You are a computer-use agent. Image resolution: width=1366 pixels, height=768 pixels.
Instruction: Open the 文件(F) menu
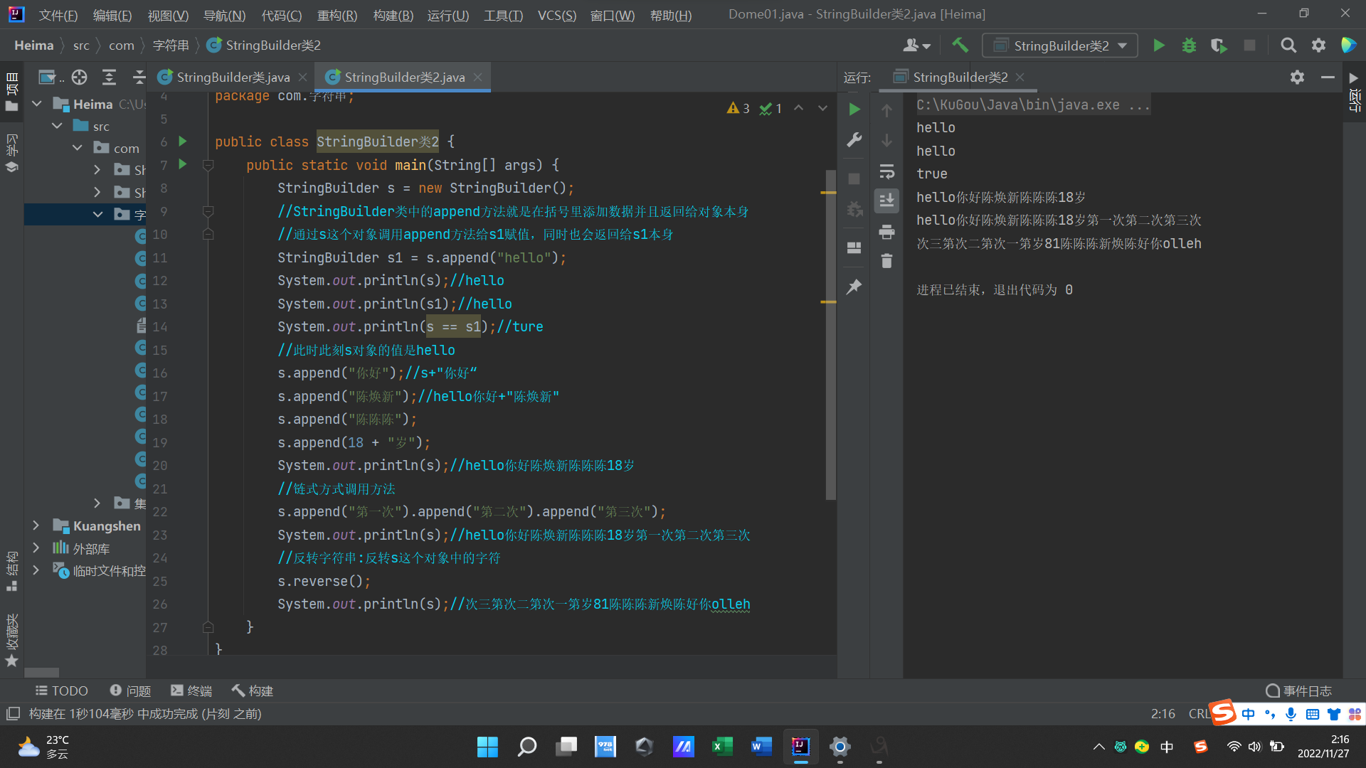58,15
